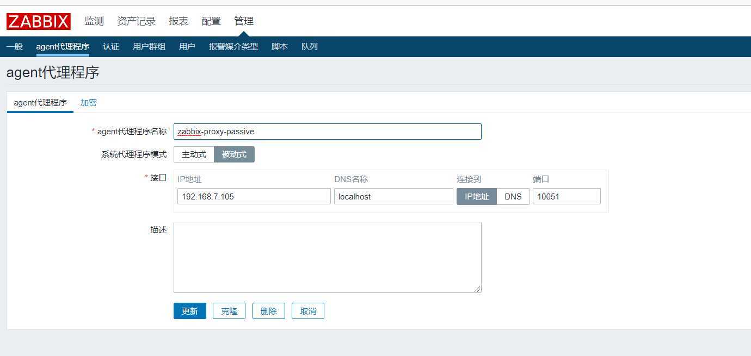
Task: Open the 监测 top menu
Action: pyautogui.click(x=94, y=21)
